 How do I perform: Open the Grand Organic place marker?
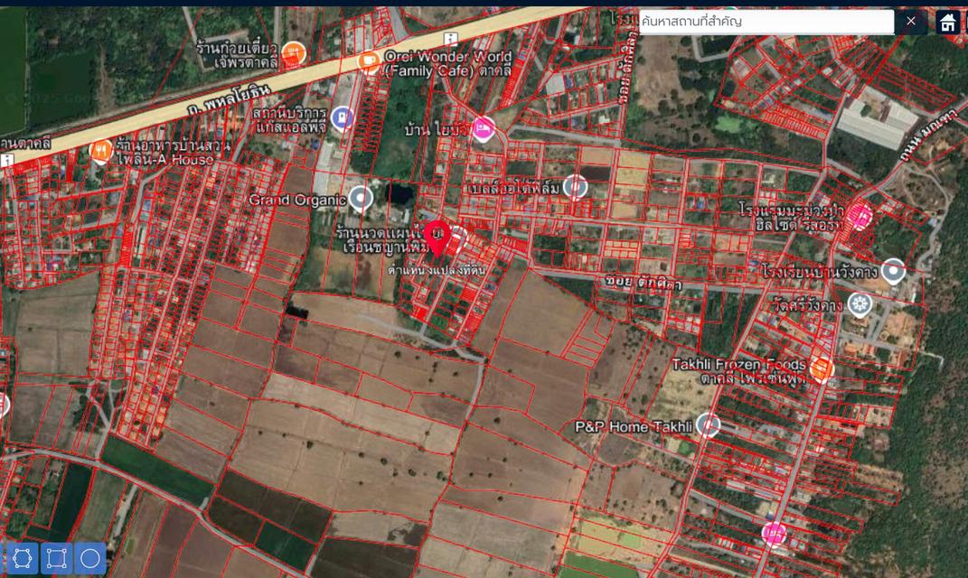[361, 199]
